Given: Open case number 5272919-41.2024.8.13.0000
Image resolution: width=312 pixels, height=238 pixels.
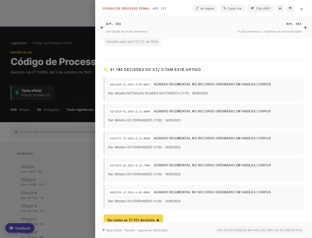Looking at the screenshot, I should point(130,111).
